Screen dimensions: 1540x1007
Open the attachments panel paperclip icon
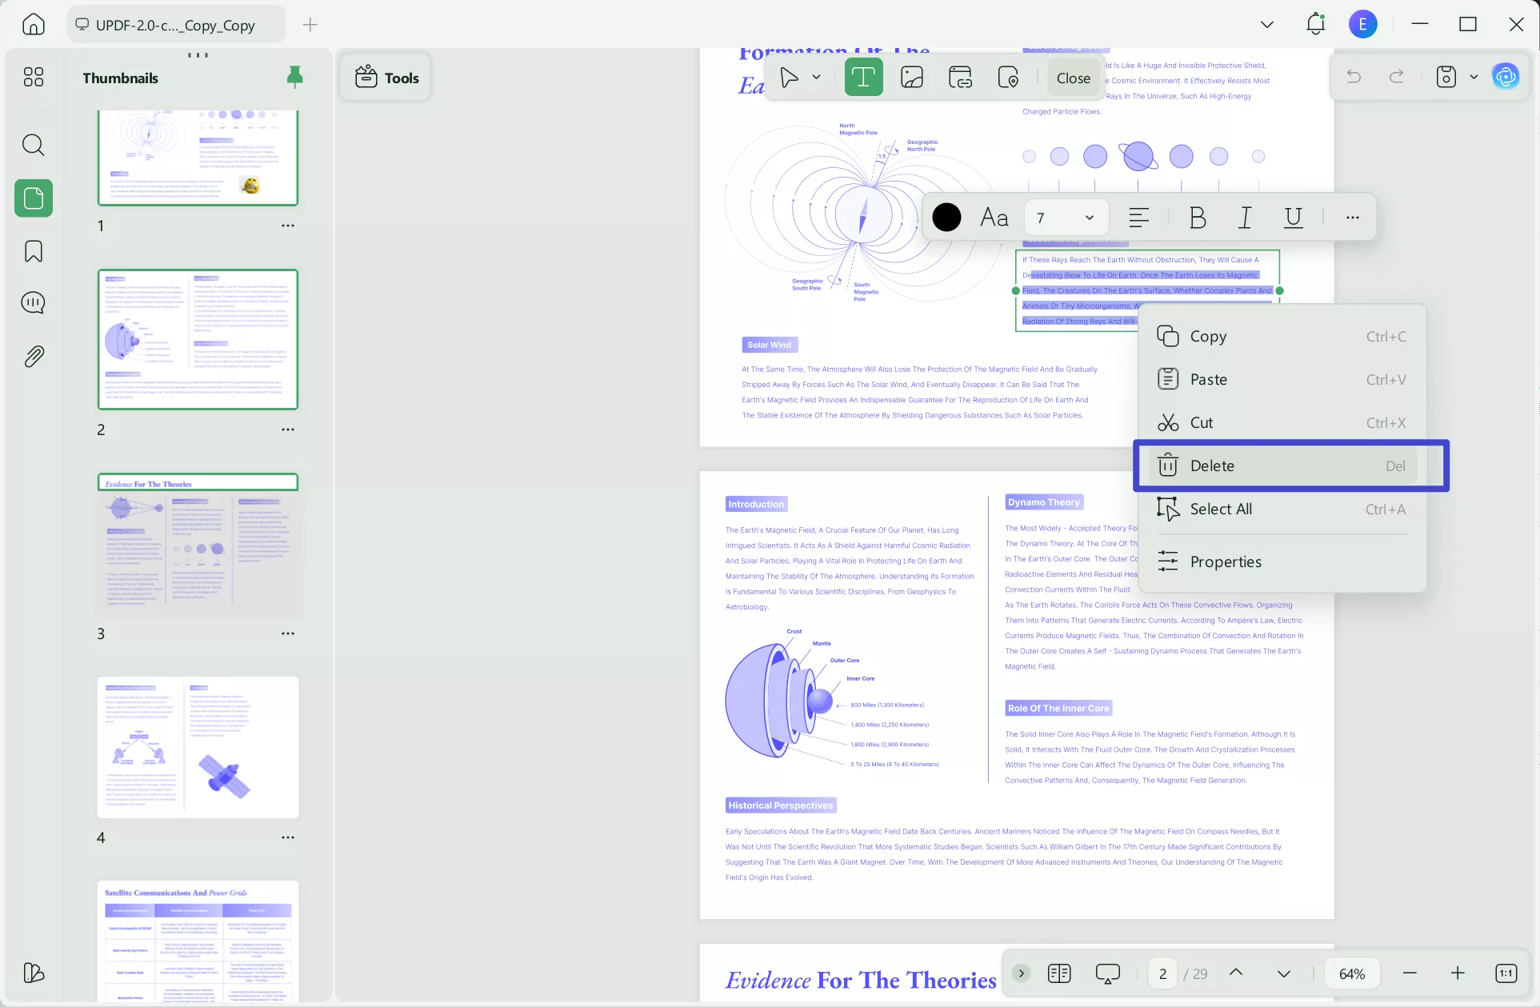pyautogui.click(x=33, y=356)
